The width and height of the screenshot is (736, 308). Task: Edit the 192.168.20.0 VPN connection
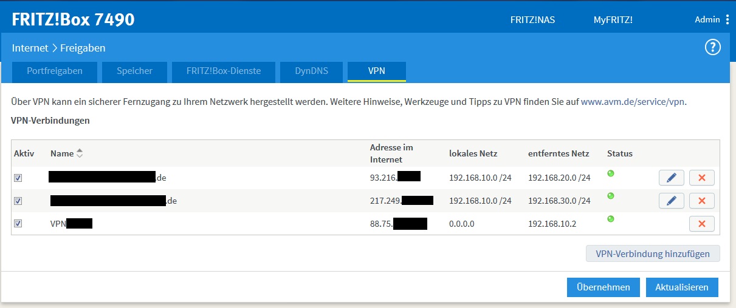pyautogui.click(x=672, y=178)
